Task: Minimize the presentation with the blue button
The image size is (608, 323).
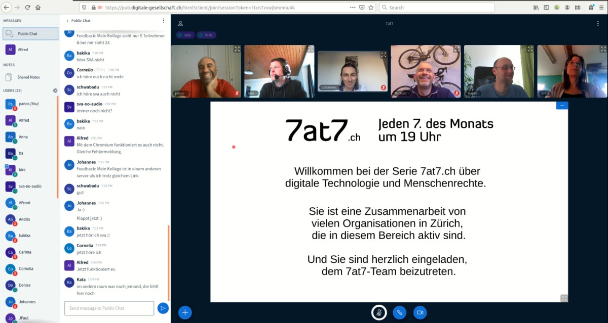Action: tap(561, 105)
